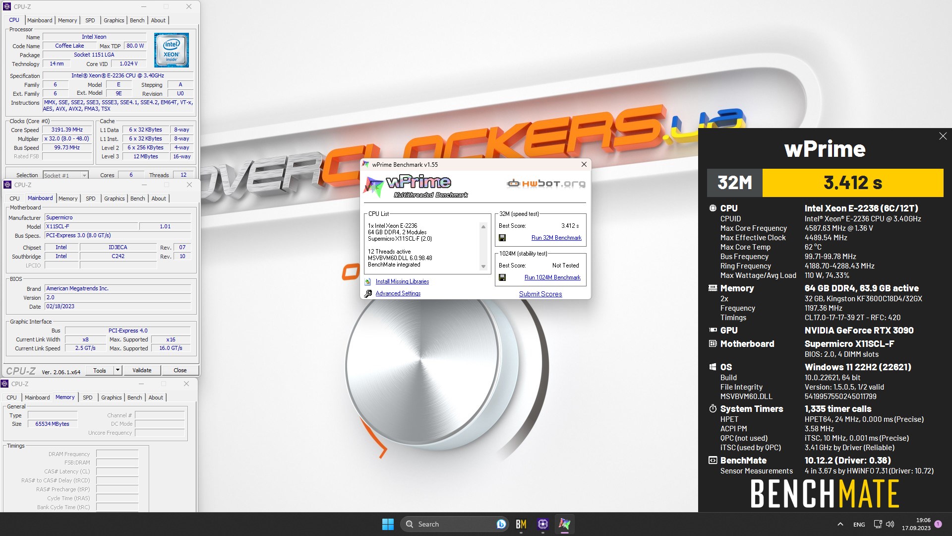952x536 pixels.
Task: Click Submit Scores link
Action: [x=540, y=294]
